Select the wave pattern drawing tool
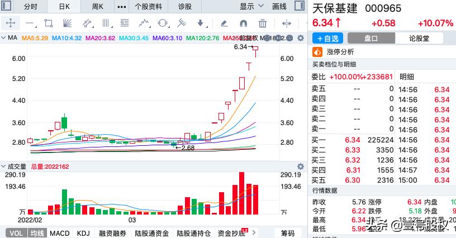 144,23
